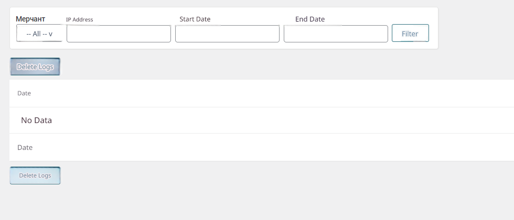This screenshot has height=220, width=514.
Task: Click the lower Delete Logs button
Action: (35, 175)
